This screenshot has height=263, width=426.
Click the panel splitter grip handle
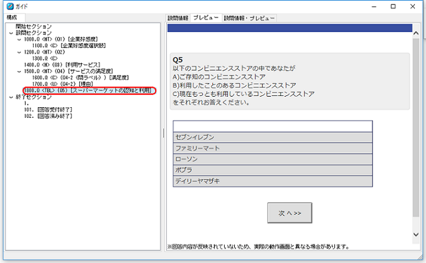(163, 133)
